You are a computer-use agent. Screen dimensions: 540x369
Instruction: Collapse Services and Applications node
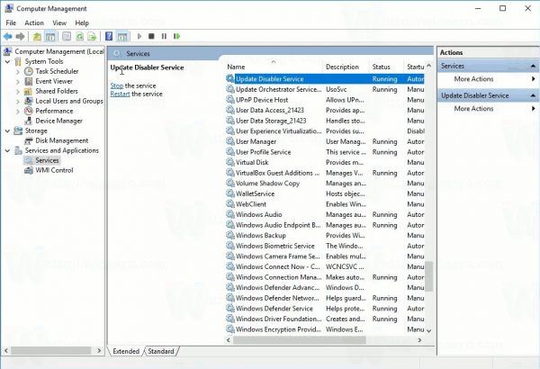click(7, 150)
